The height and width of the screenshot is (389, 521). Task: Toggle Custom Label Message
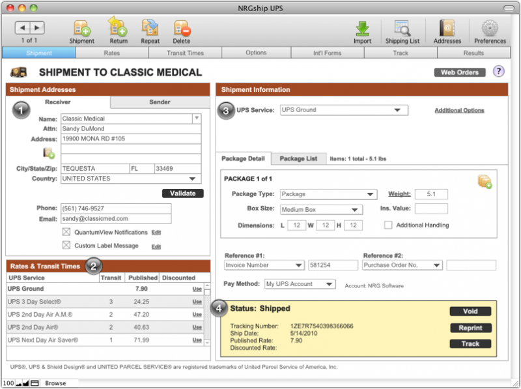pos(66,246)
